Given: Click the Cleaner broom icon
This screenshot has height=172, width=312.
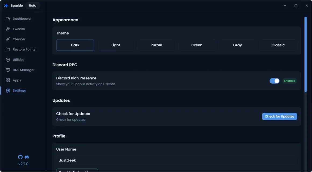Looking at the screenshot, I should click(x=8, y=39).
